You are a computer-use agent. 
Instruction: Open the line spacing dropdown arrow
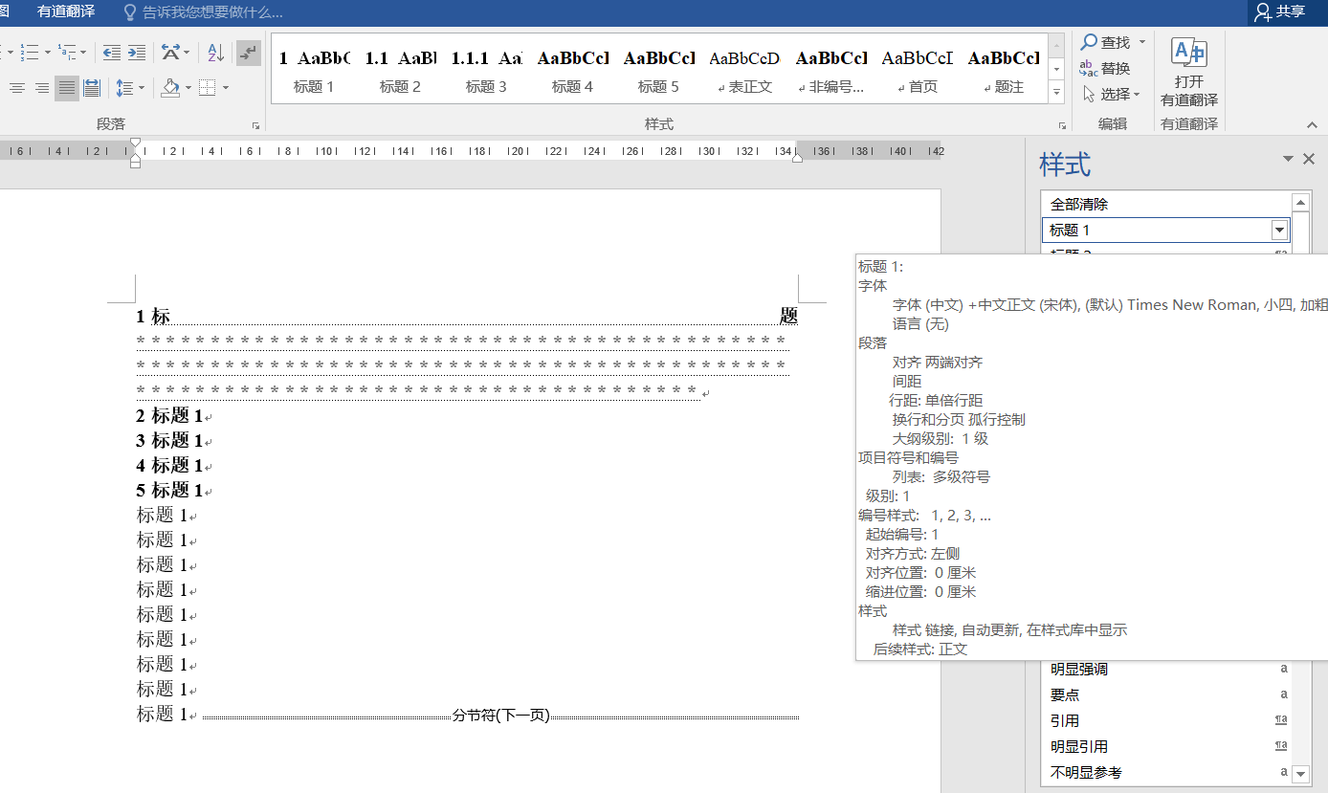[142, 88]
